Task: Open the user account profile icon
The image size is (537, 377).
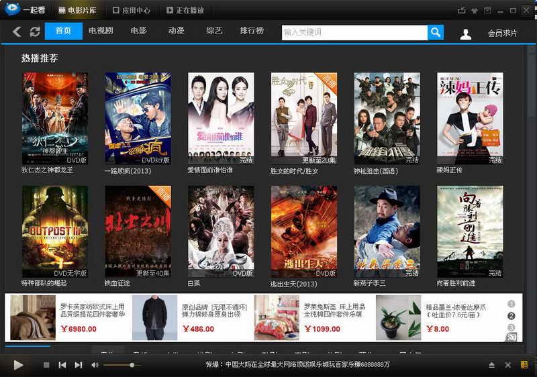Action: 465,34
